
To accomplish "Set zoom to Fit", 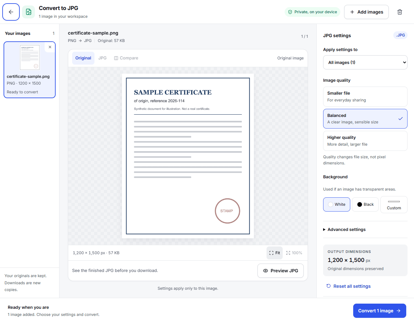I will [x=275, y=253].
